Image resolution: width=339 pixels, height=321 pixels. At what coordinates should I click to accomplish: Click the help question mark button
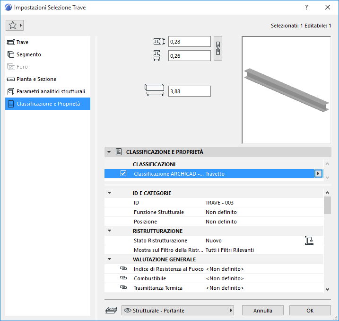tap(306, 8)
